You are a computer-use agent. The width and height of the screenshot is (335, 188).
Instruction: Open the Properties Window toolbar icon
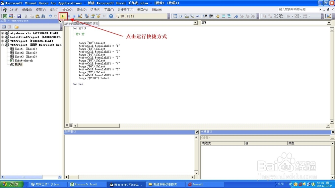click(x=93, y=16)
